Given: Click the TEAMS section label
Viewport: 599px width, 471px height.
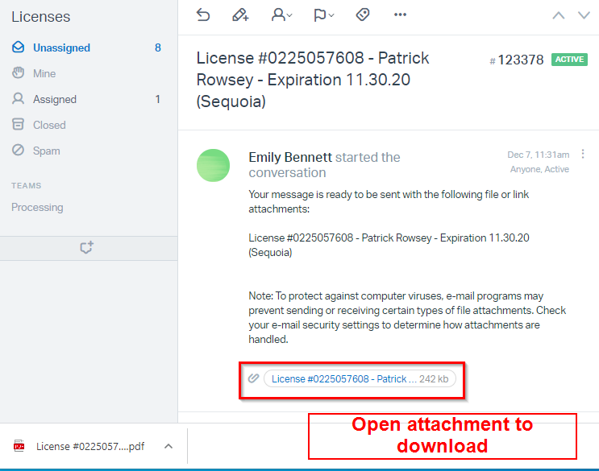Looking at the screenshot, I should 26,186.
